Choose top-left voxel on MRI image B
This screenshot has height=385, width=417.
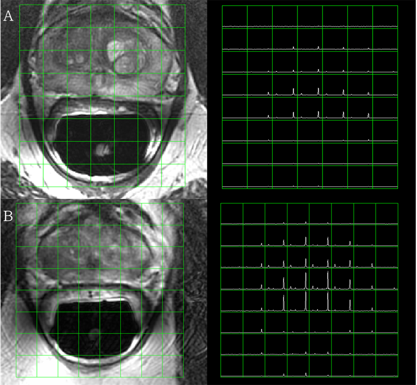coord(27,214)
